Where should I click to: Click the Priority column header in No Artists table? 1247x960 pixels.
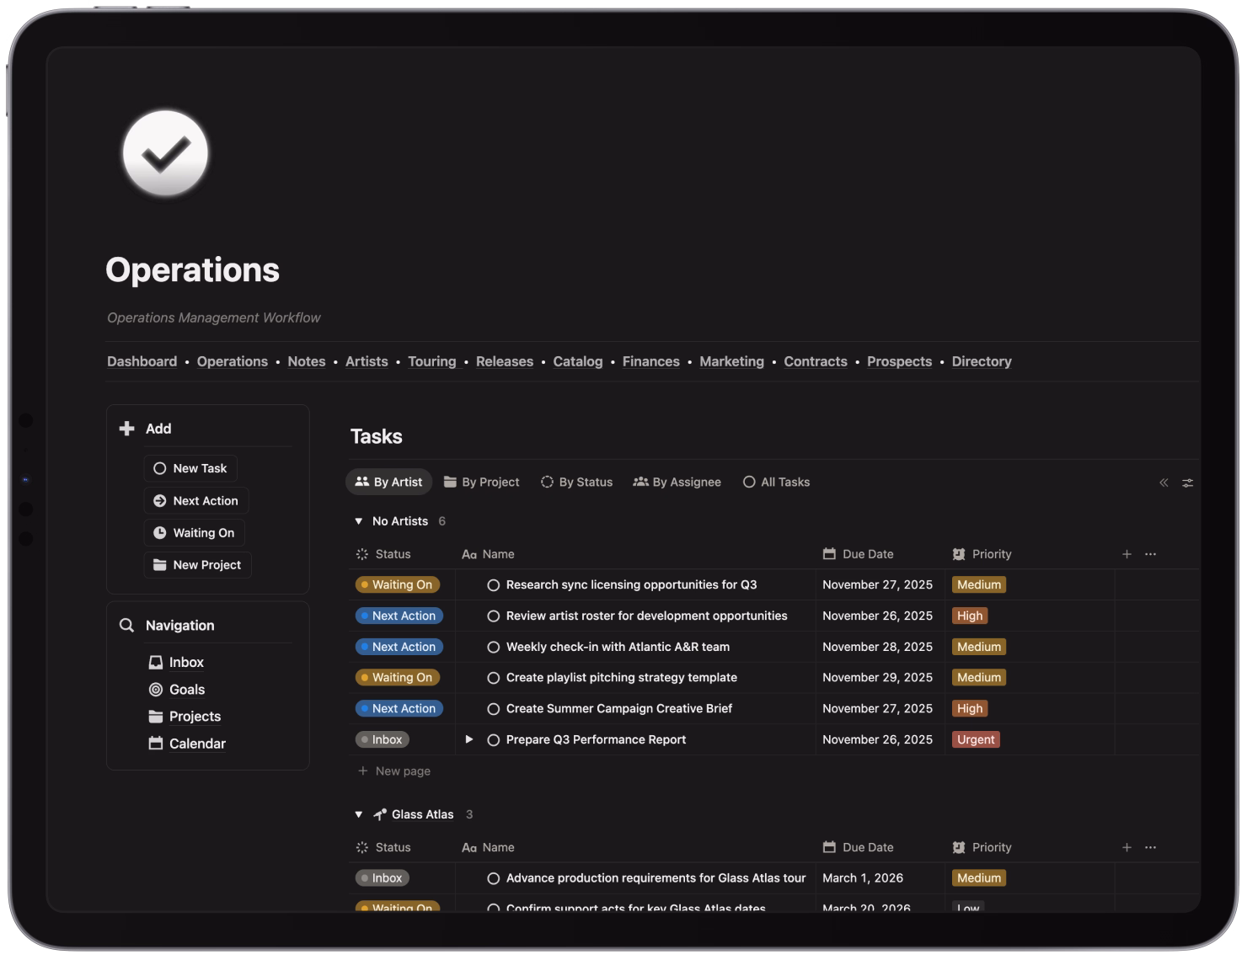pos(982,554)
